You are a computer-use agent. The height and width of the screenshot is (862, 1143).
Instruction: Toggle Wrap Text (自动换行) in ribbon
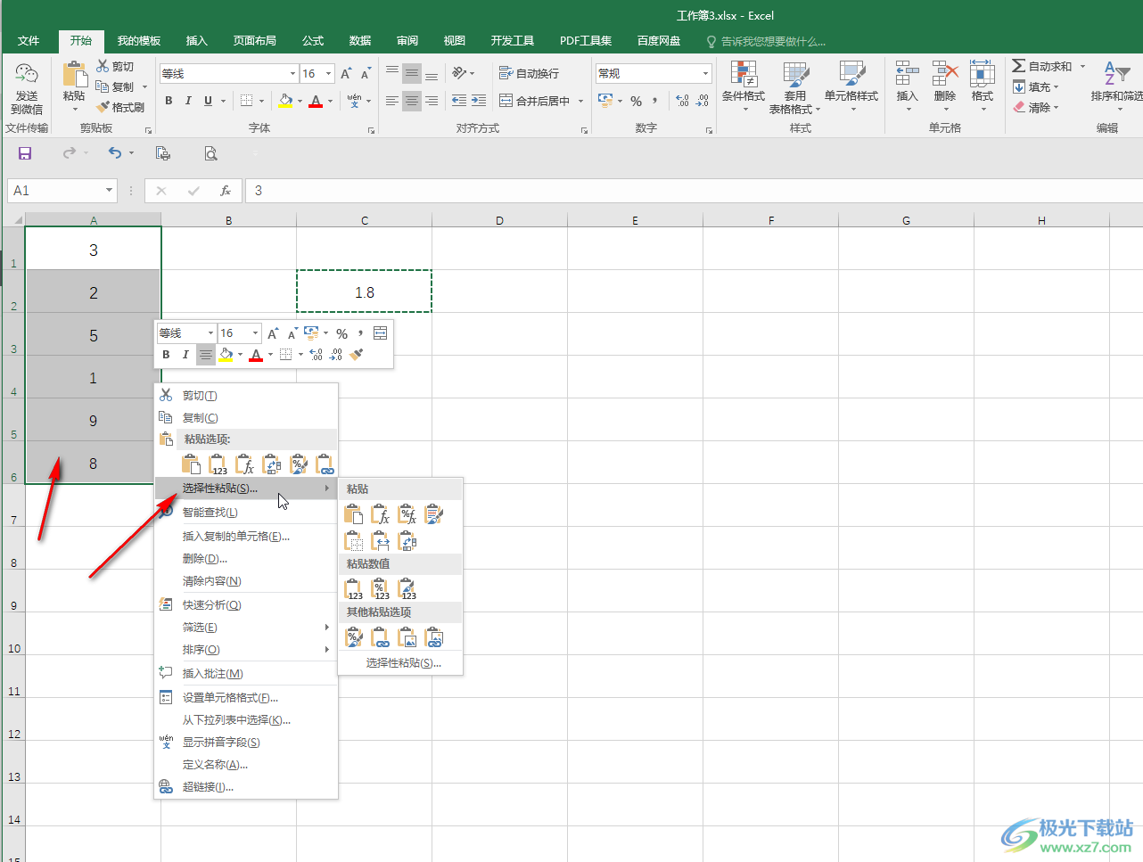tap(529, 73)
